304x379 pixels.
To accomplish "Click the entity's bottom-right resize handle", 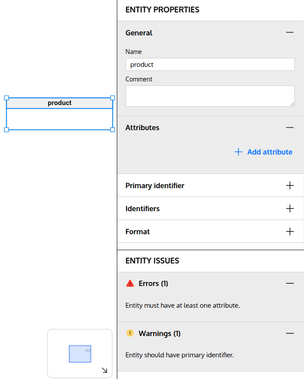I will (x=112, y=130).
